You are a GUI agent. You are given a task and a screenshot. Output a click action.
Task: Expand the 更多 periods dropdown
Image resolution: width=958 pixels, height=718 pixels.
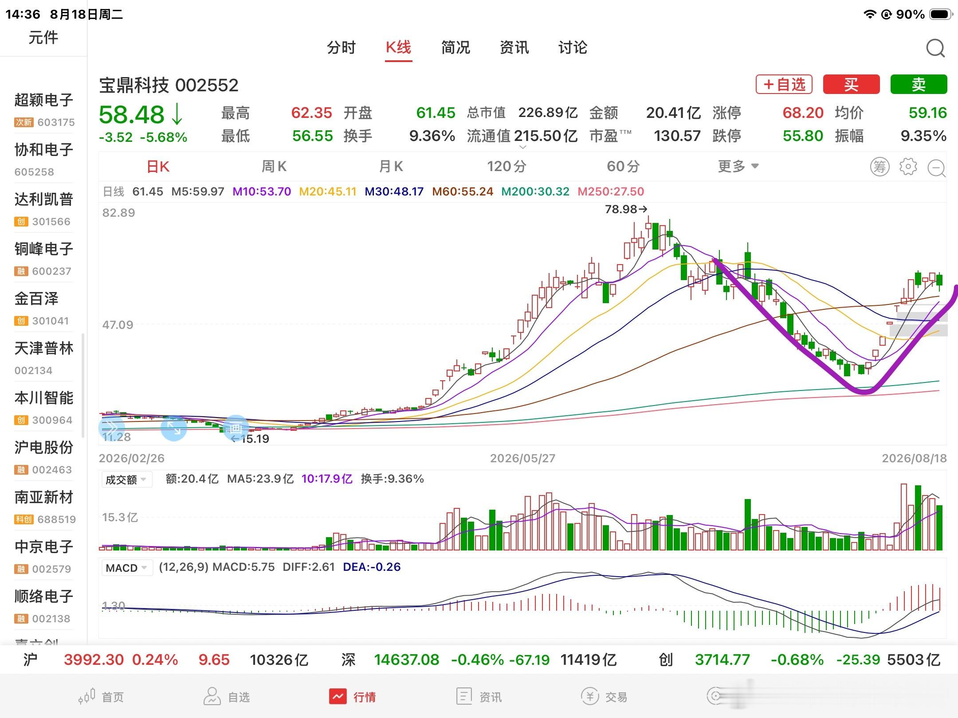pos(738,167)
